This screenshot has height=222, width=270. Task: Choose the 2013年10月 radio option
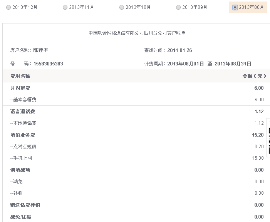(122, 7)
